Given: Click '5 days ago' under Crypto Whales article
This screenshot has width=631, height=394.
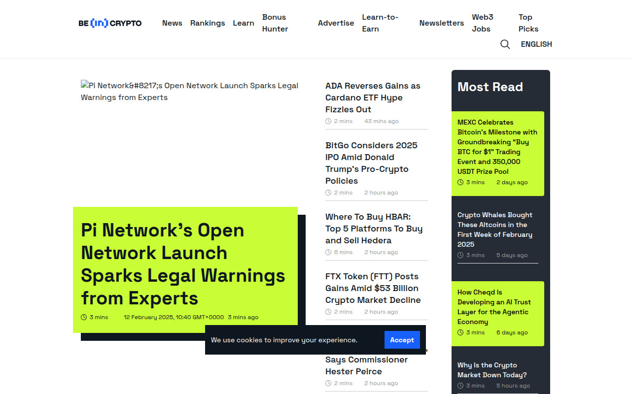Looking at the screenshot, I should pos(512,255).
